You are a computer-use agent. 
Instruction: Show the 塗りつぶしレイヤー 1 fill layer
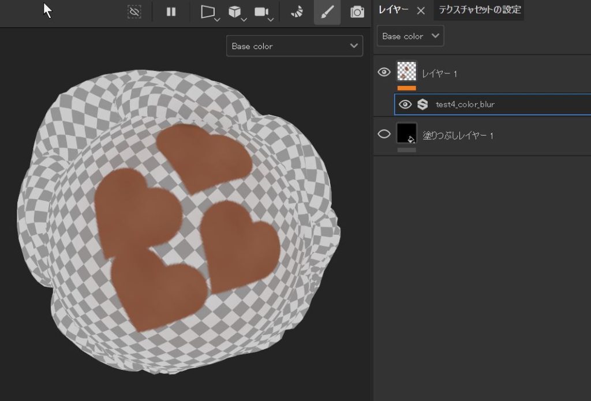384,134
